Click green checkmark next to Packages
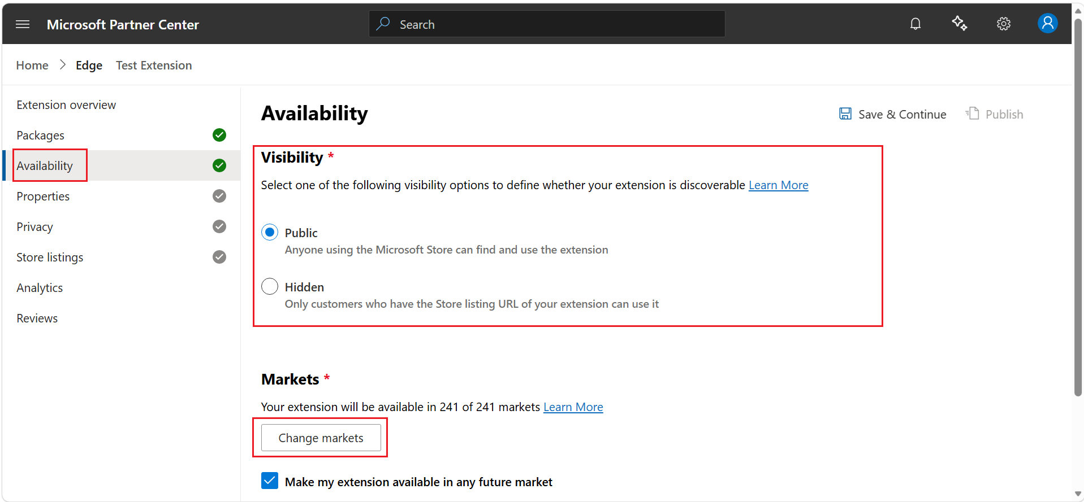Screen dimensions: 1084x502 click(x=219, y=135)
